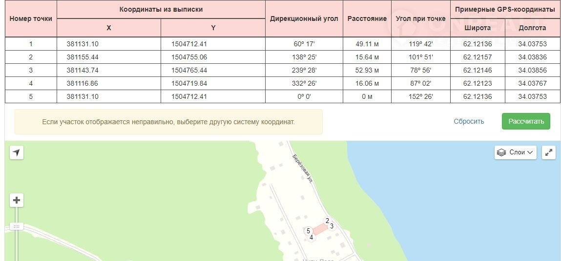Click the Сбросить reset link
The width and height of the screenshot is (561, 261).
click(x=468, y=121)
